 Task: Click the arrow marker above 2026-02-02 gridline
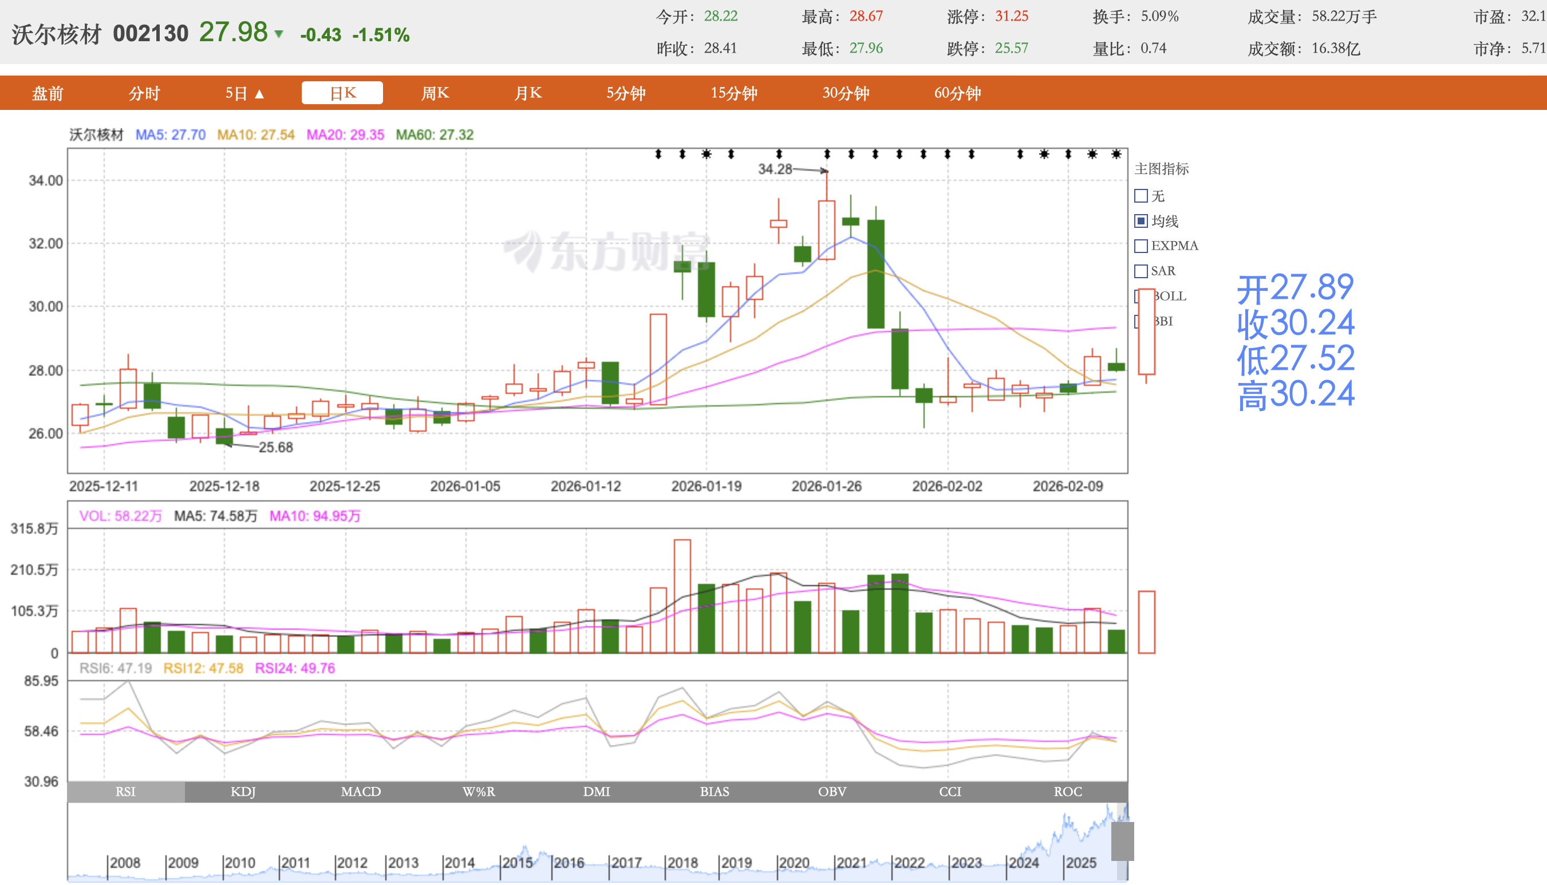point(948,155)
